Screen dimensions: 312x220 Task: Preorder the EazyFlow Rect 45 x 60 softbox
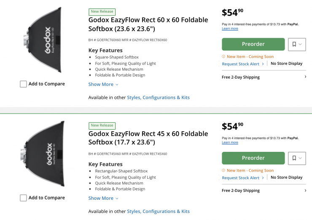(253, 158)
